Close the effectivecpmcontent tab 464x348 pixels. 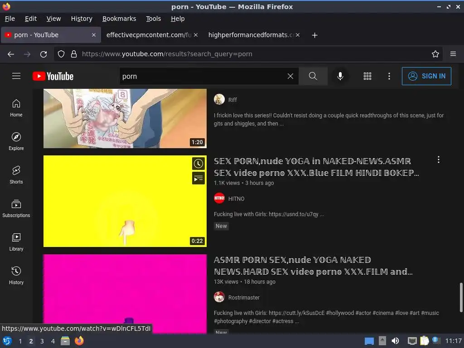(x=196, y=35)
